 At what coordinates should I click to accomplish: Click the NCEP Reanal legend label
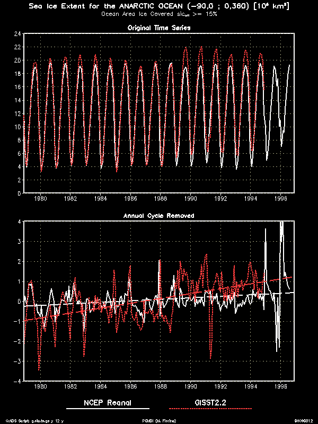click(108, 403)
